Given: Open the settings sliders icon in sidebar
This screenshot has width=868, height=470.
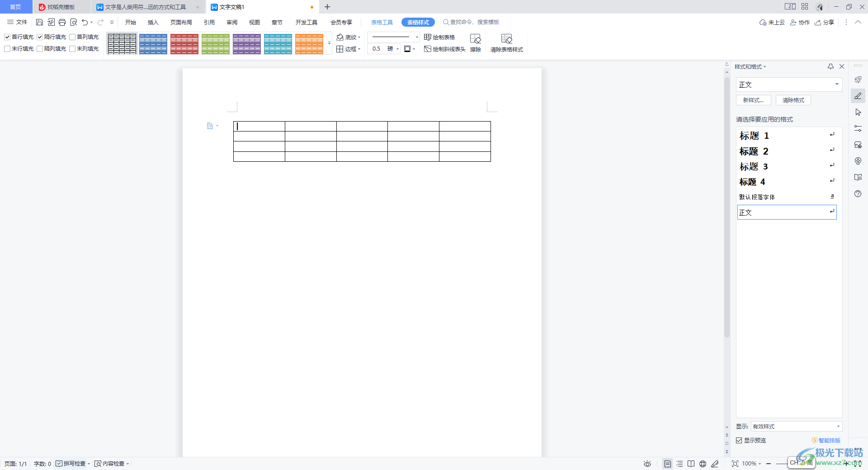Looking at the screenshot, I should pyautogui.click(x=858, y=128).
